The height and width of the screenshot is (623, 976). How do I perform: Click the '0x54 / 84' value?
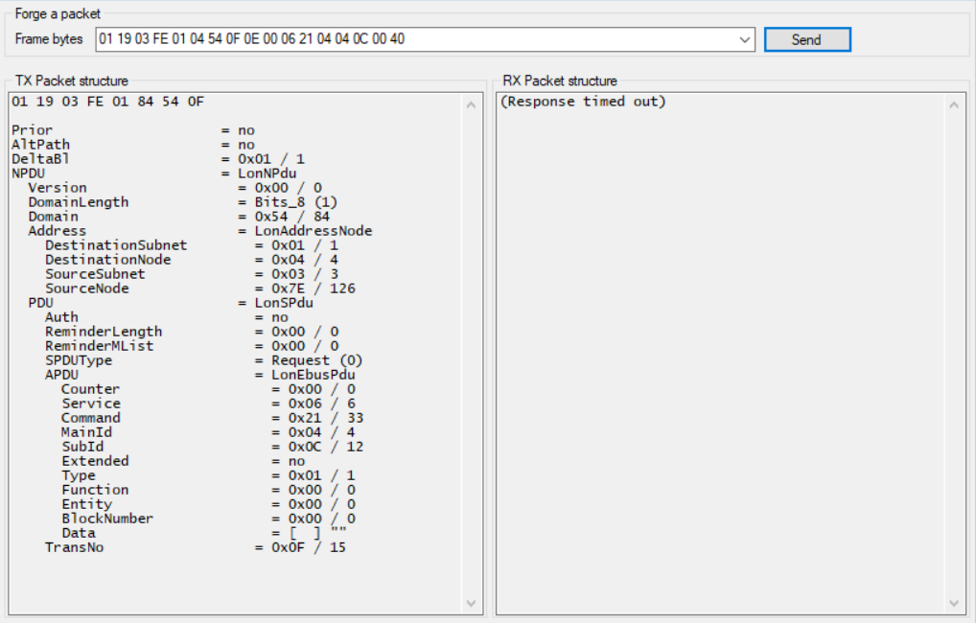click(x=291, y=216)
